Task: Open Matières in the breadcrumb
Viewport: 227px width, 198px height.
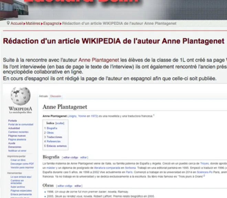Action: coord(33,23)
